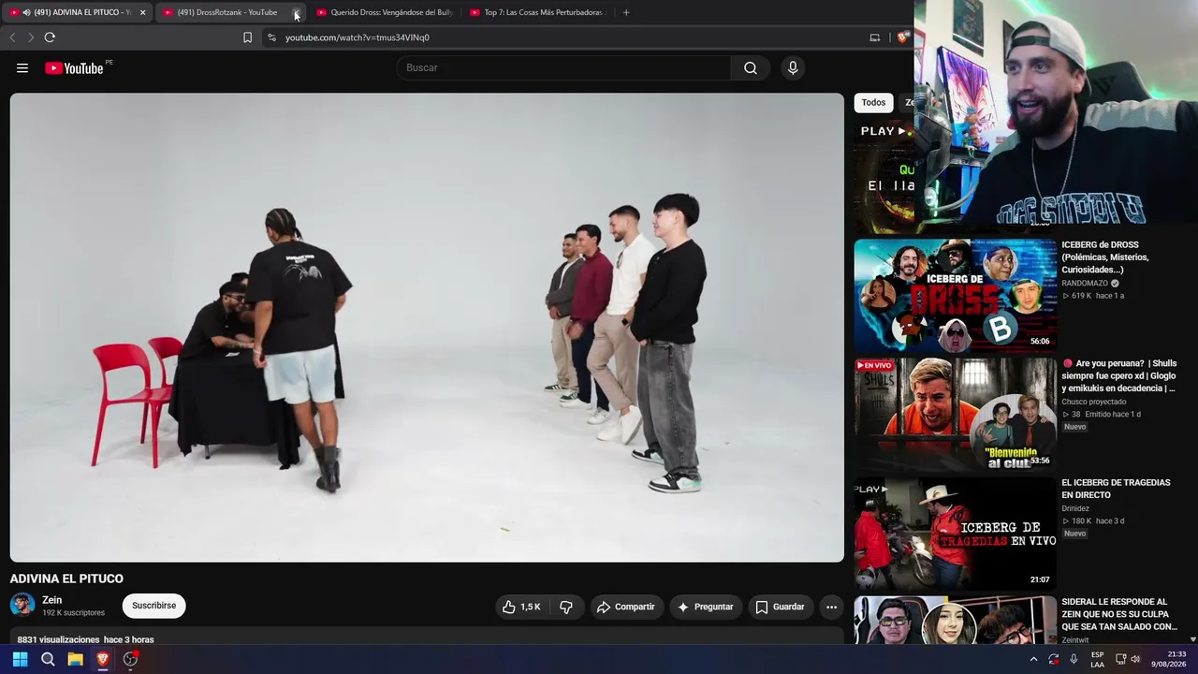Screen dimensions: 1198x674
Task: Close the ADIVINA EL PITUCO tab
Action: (142, 12)
